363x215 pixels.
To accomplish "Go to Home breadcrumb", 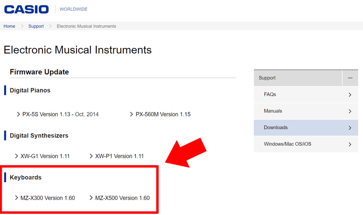I will pos(9,26).
